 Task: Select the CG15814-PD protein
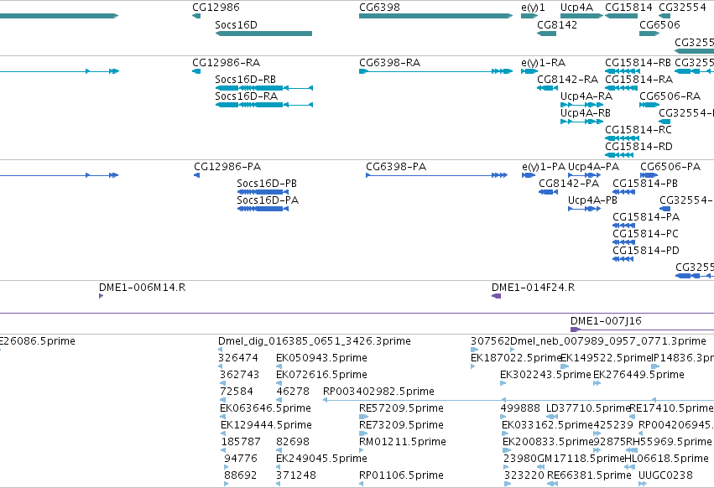tap(623, 259)
